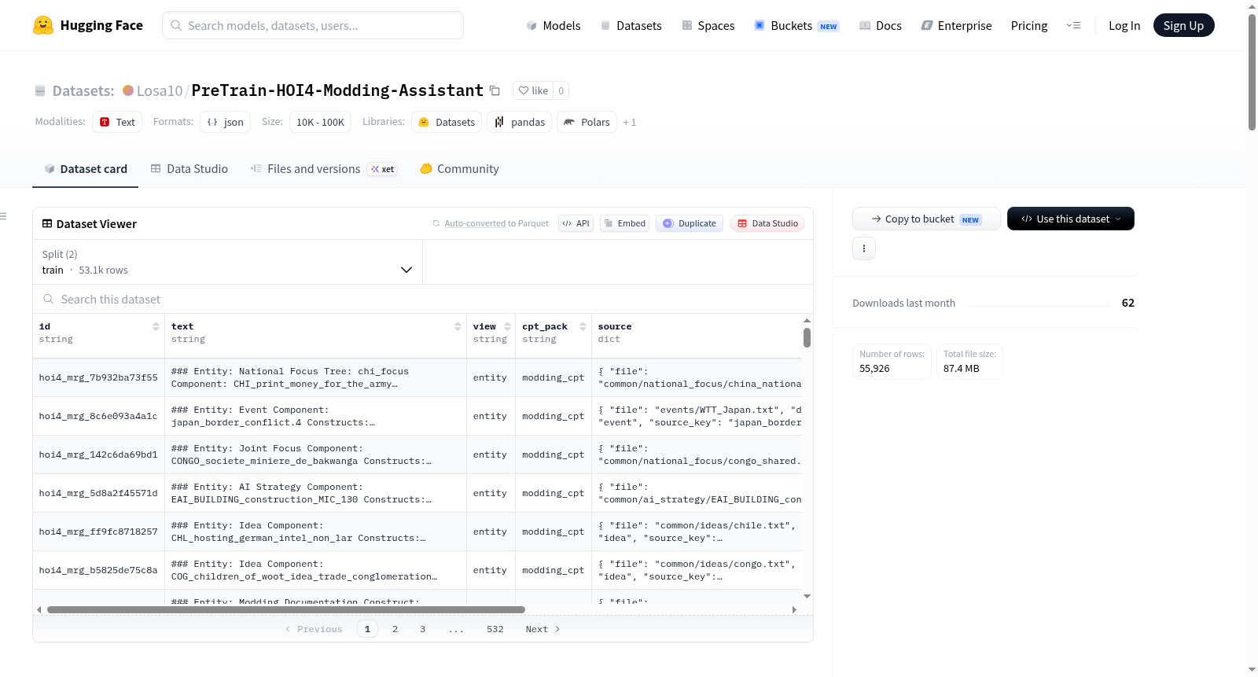Go to page 2 of the table
This screenshot has width=1258, height=677.
tap(395, 629)
